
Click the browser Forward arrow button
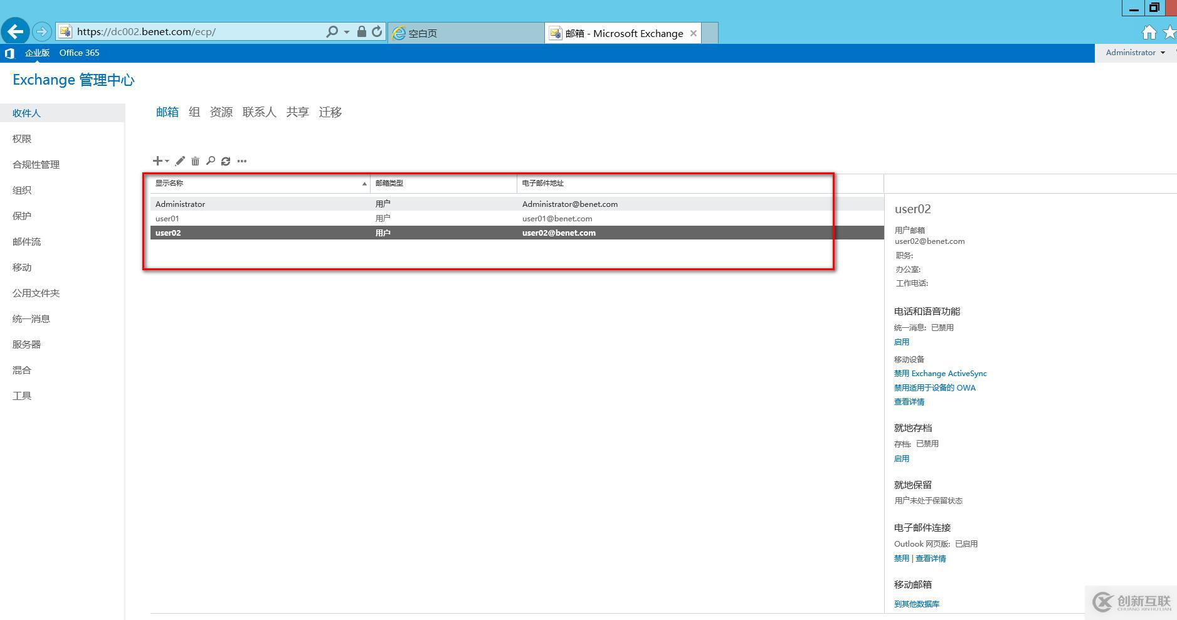coord(41,31)
